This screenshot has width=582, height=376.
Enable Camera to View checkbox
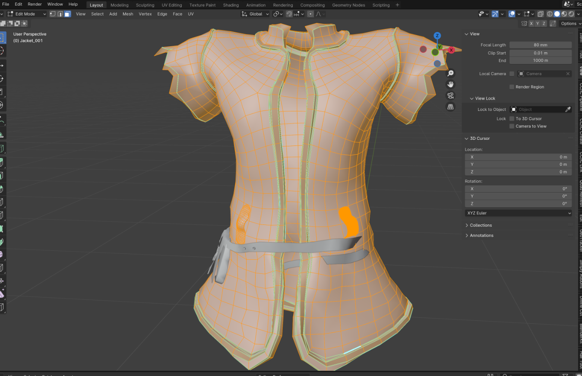click(512, 126)
